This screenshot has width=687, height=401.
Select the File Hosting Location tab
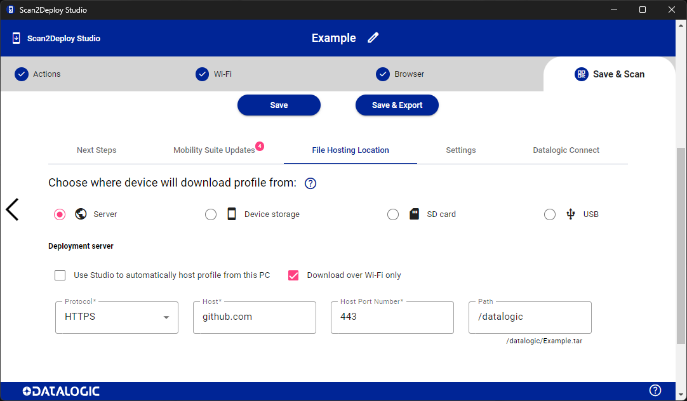coord(350,150)
